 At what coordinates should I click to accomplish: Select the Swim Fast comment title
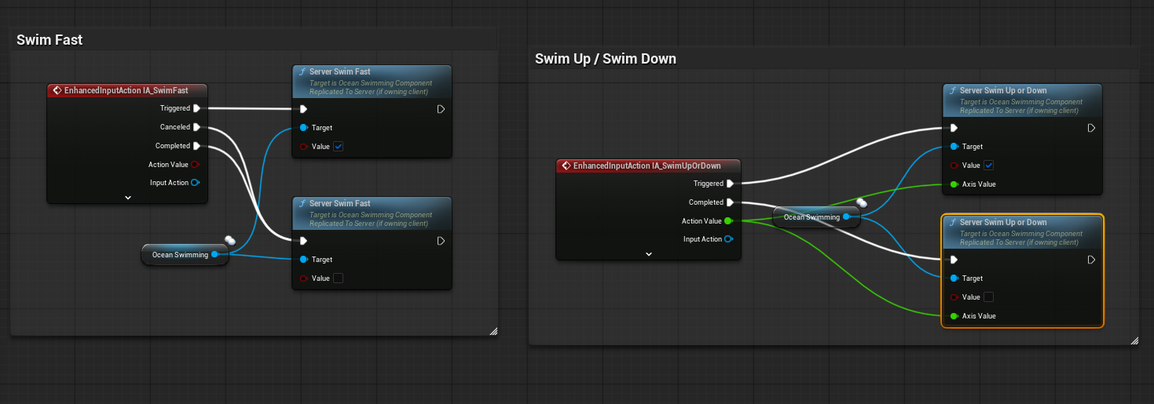pos(49,40)
